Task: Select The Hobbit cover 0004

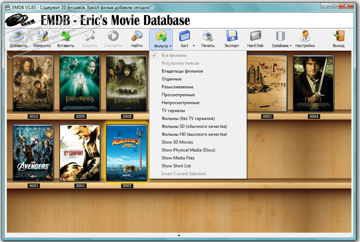Action: coord(314,84)
